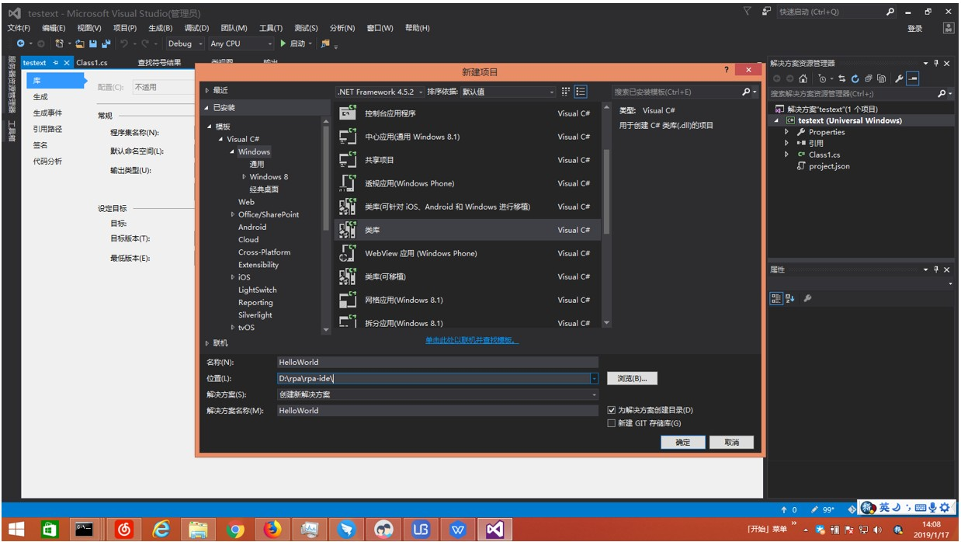Click Home icon in Solution Explorer toolbar
Image resolution: width=961 pixels, height=542 pixels.
click(803, 78)
